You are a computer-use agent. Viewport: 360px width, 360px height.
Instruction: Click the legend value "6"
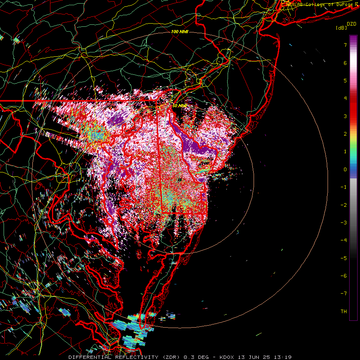tap(345, 63)
